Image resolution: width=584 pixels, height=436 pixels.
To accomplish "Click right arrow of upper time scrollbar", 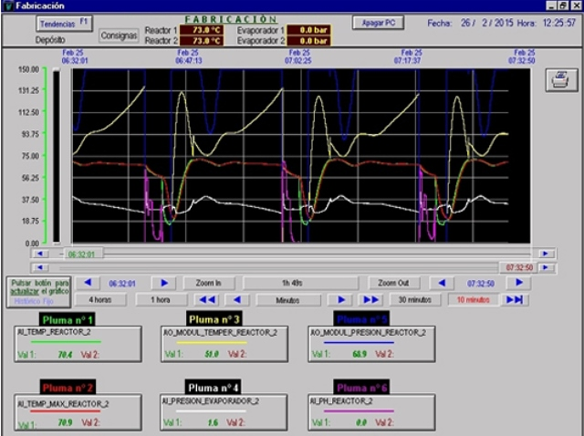I will pyautogui.click(x=545, y=254).
